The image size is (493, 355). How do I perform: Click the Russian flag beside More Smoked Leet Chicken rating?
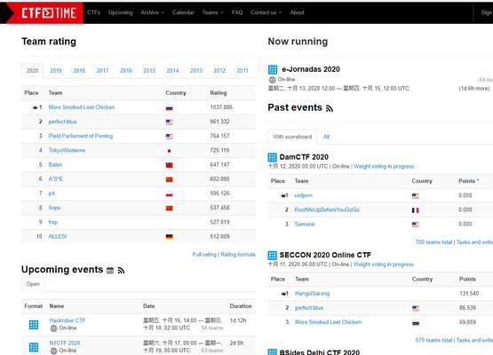tap(169, 107)
